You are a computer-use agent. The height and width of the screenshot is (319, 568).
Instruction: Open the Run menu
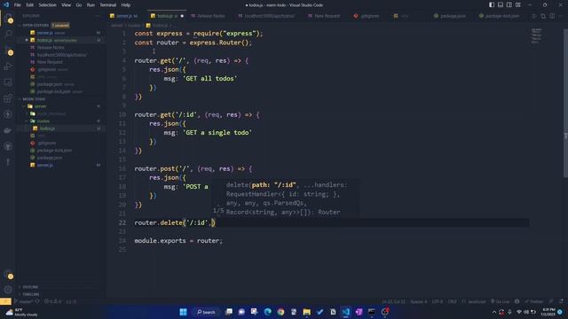[x=91, y=5]
